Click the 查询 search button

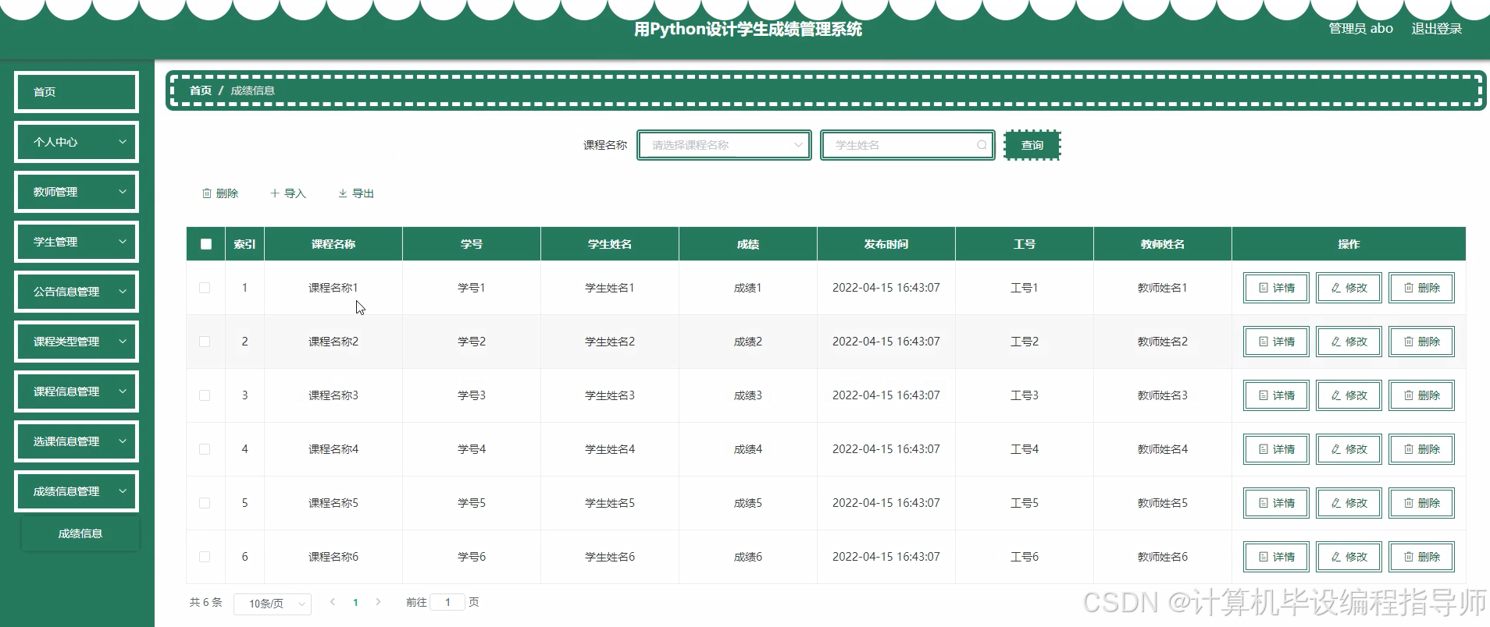pos(1032,145)
